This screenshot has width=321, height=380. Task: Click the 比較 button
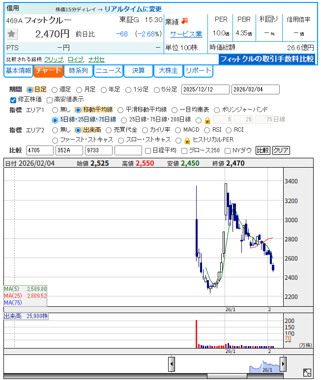coord(263,150)
